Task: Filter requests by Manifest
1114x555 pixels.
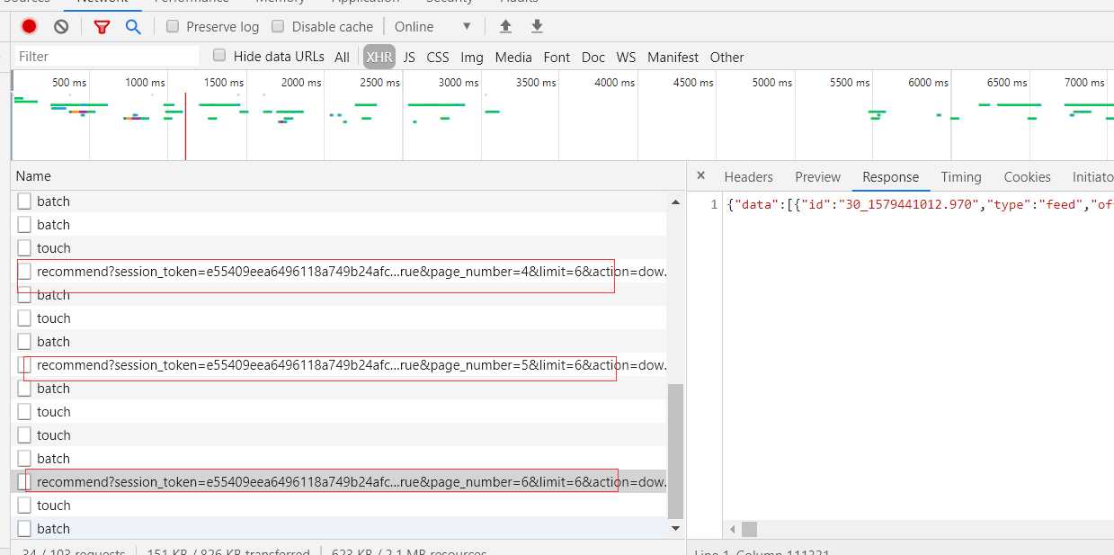Action: pyautogui.click(x=673, y=57)
